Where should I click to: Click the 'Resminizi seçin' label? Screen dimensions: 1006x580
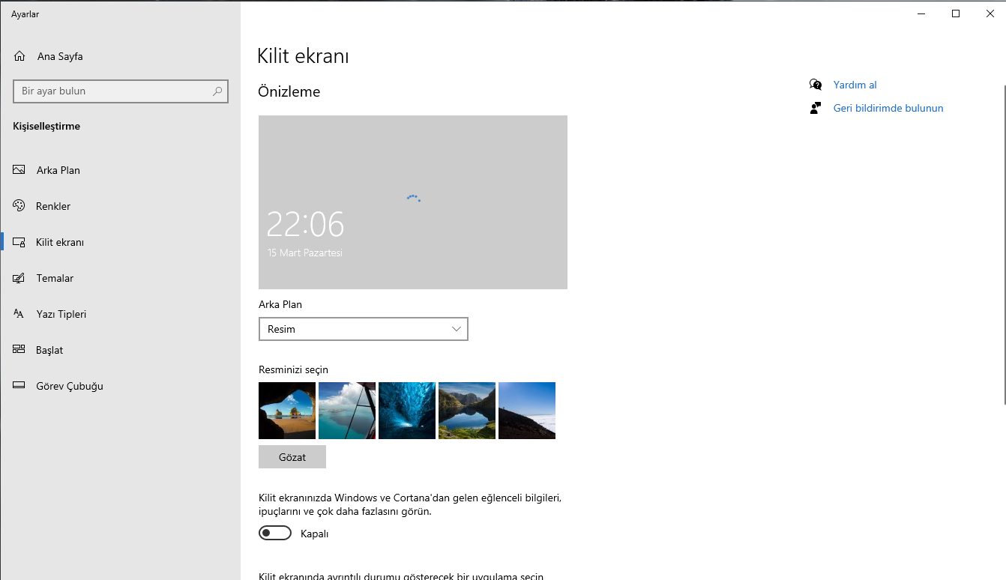[x=293, y=369]
